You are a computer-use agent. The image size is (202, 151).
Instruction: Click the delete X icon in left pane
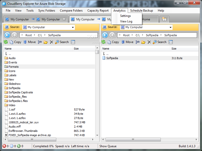click(52, 42)
